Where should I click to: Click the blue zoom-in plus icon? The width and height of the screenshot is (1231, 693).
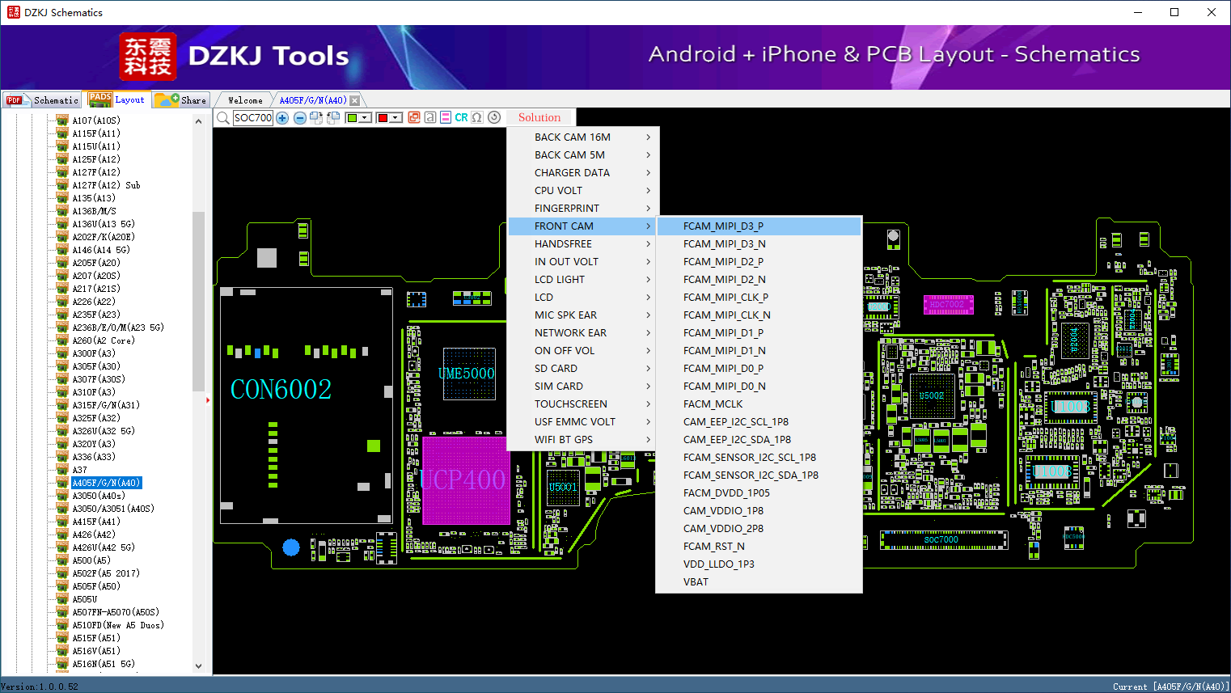pyautogui.click(x=282, y=118)
